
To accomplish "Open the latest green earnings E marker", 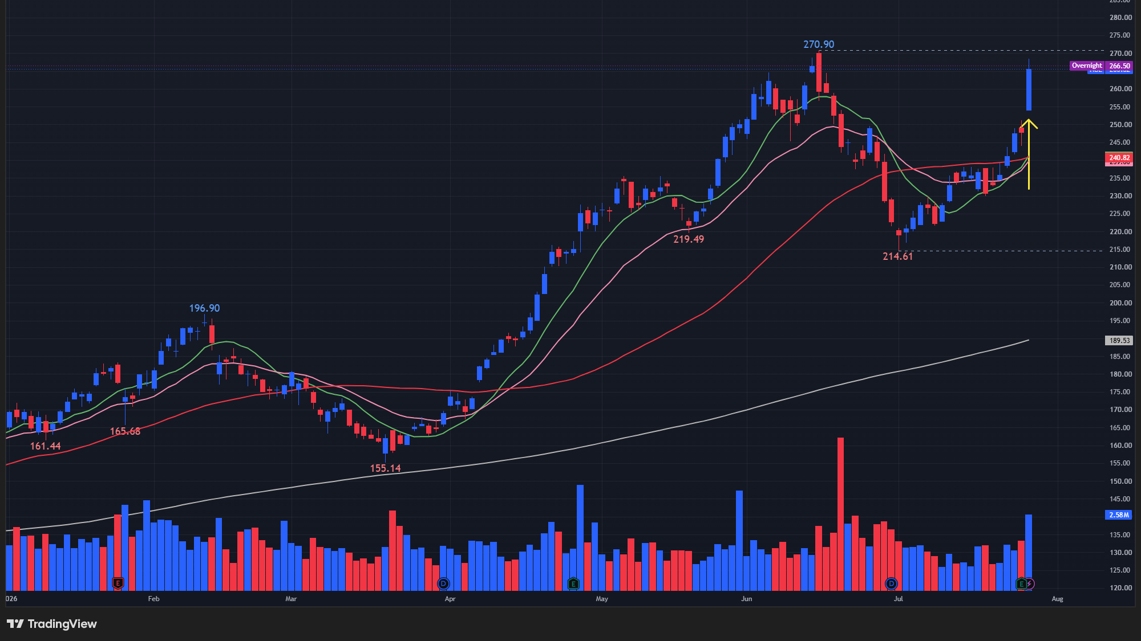I will [1021, 583].
